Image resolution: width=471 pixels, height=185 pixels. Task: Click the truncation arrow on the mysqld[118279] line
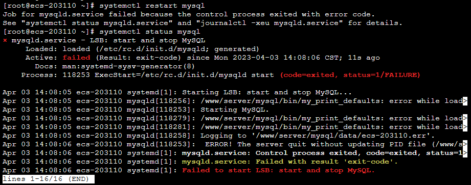click(465, 118)
